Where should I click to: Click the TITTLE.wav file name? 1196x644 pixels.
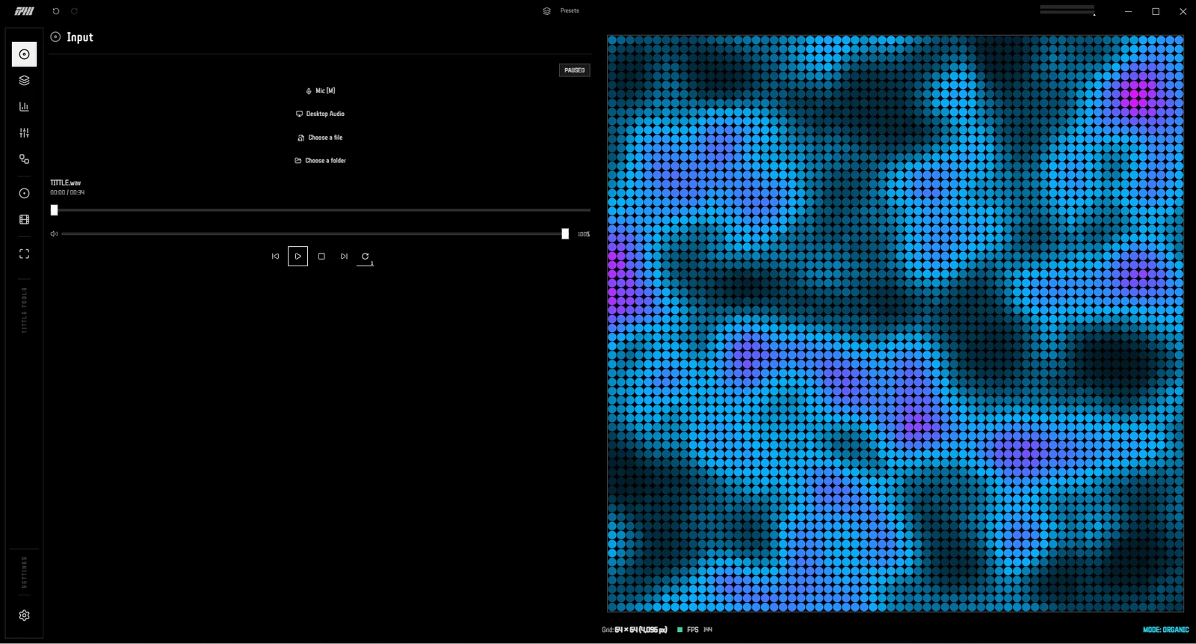66,183
